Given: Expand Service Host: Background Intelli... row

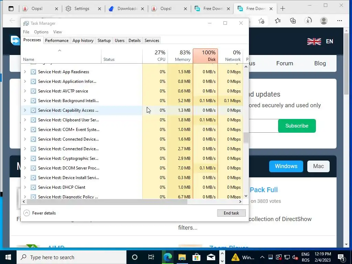Looking at the screenshot, I should pos(25,101).
